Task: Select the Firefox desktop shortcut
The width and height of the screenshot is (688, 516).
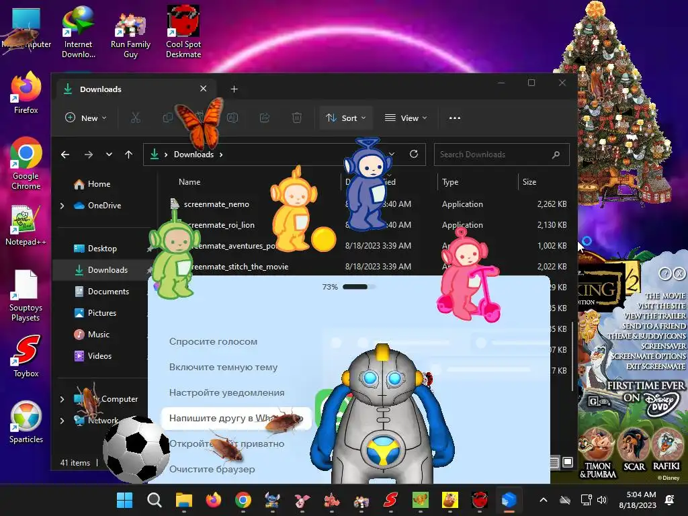Action: pos(26,93)
